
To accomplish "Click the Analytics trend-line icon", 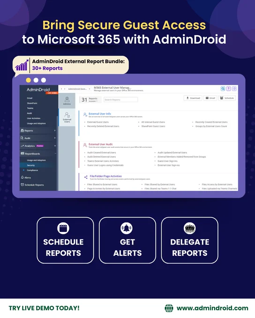I will 22,146.
